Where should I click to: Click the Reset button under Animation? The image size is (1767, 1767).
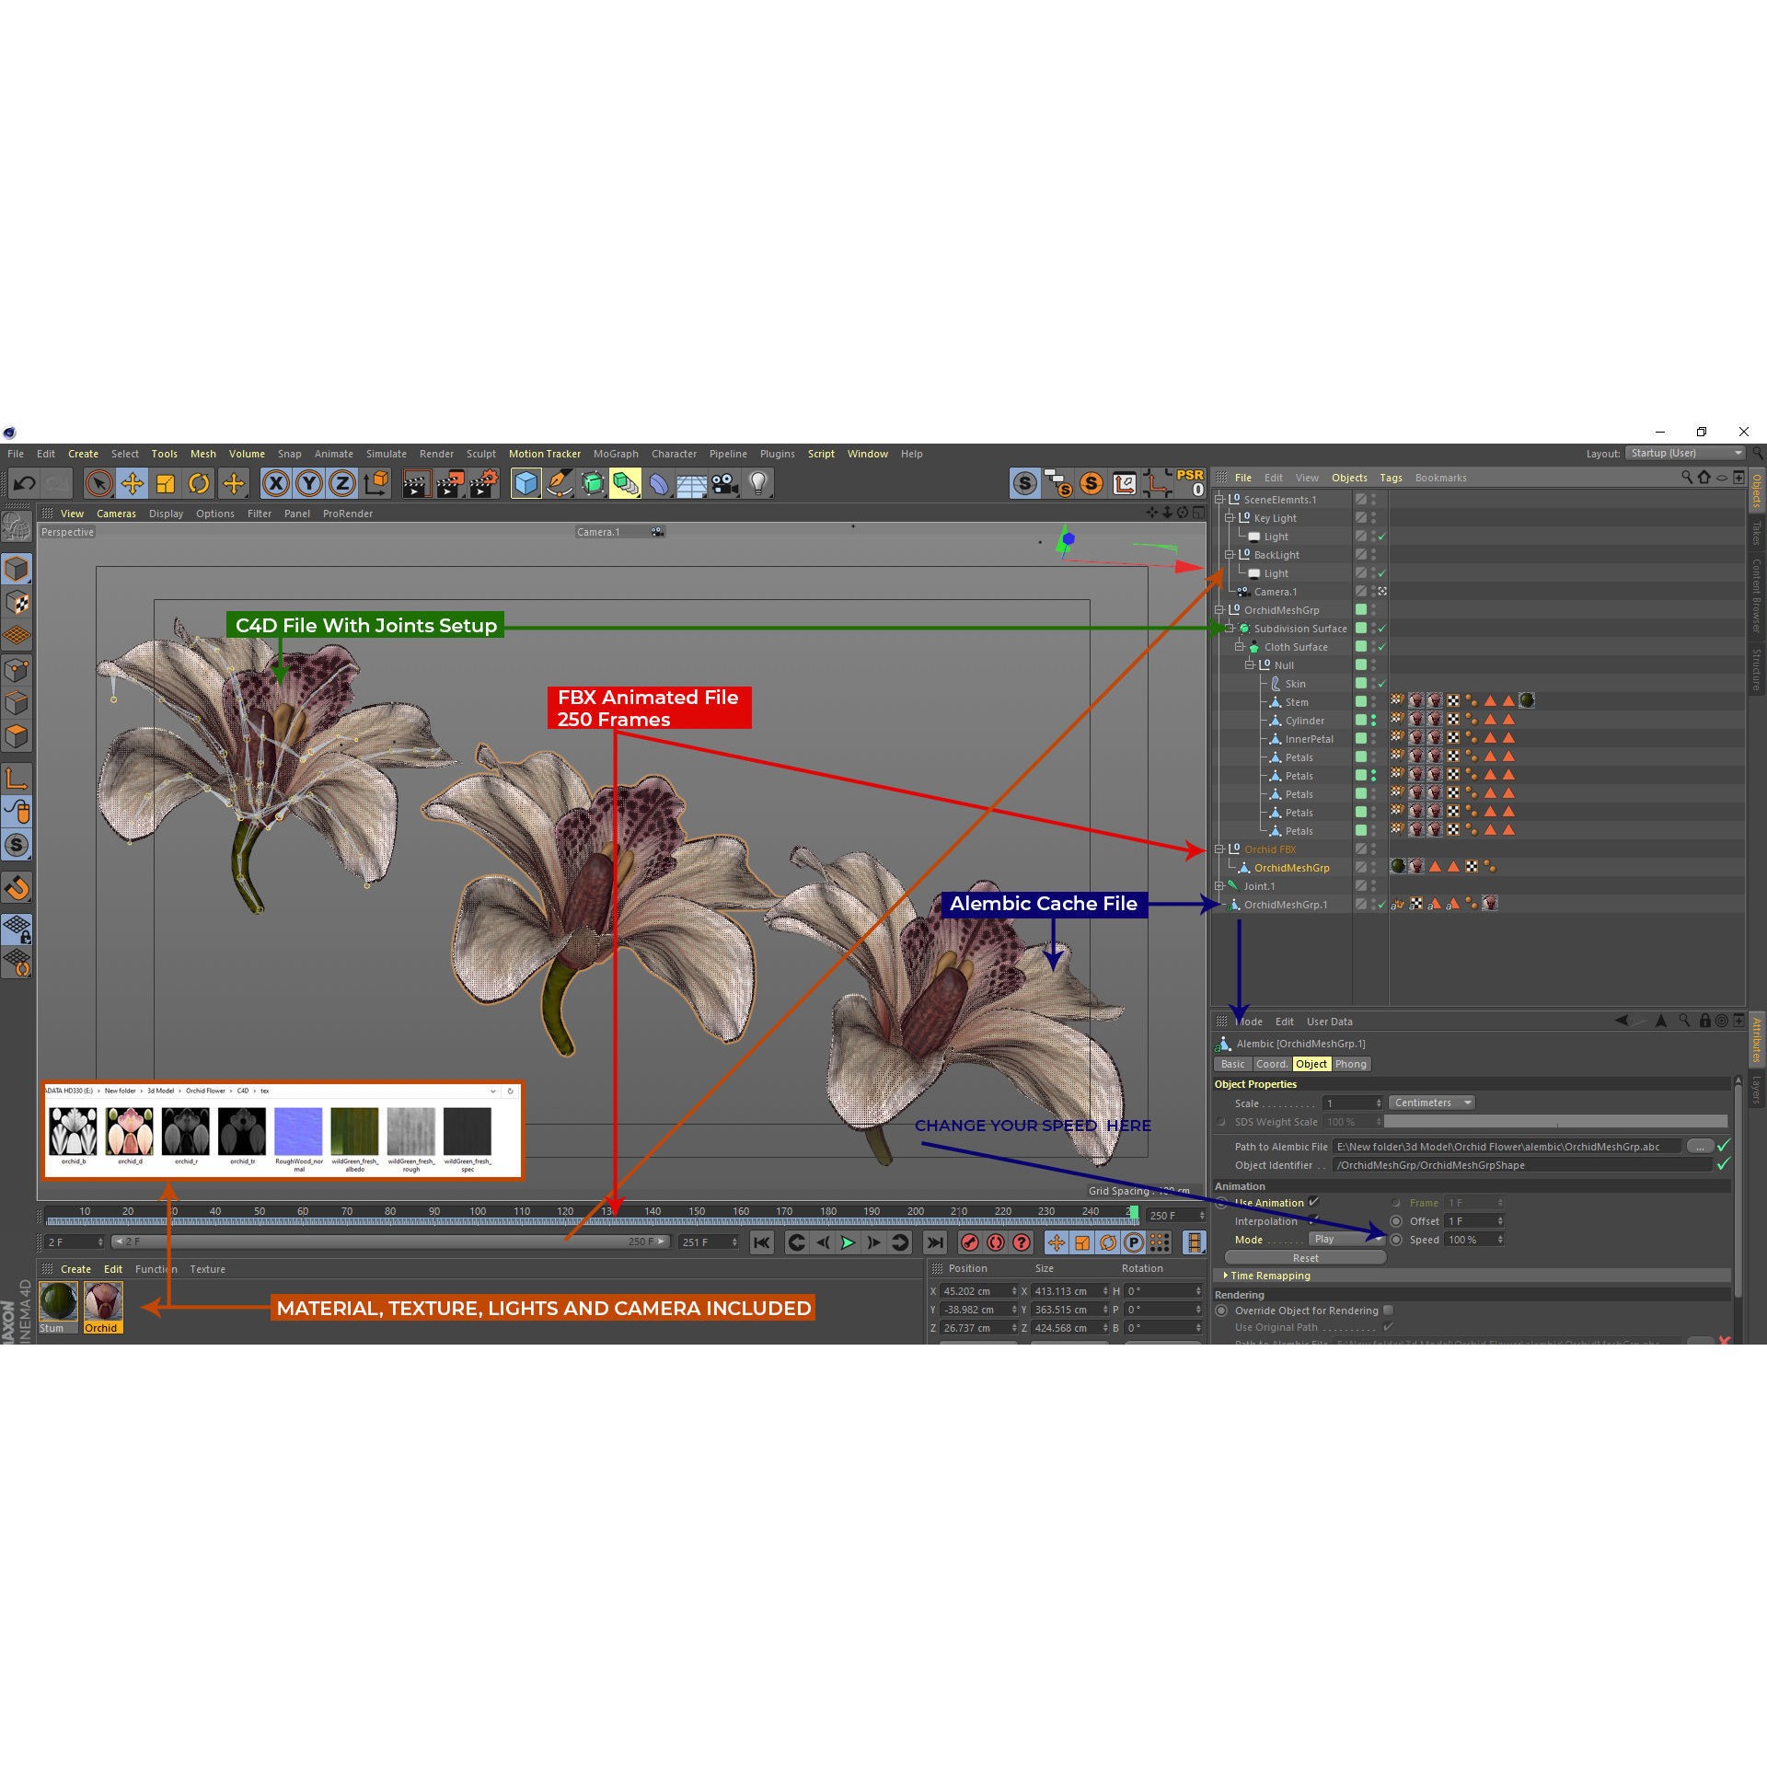click(x=1304, y=1257)
